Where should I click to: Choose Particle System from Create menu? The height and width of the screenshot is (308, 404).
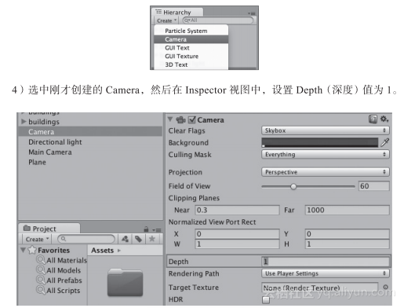(191, 31)
